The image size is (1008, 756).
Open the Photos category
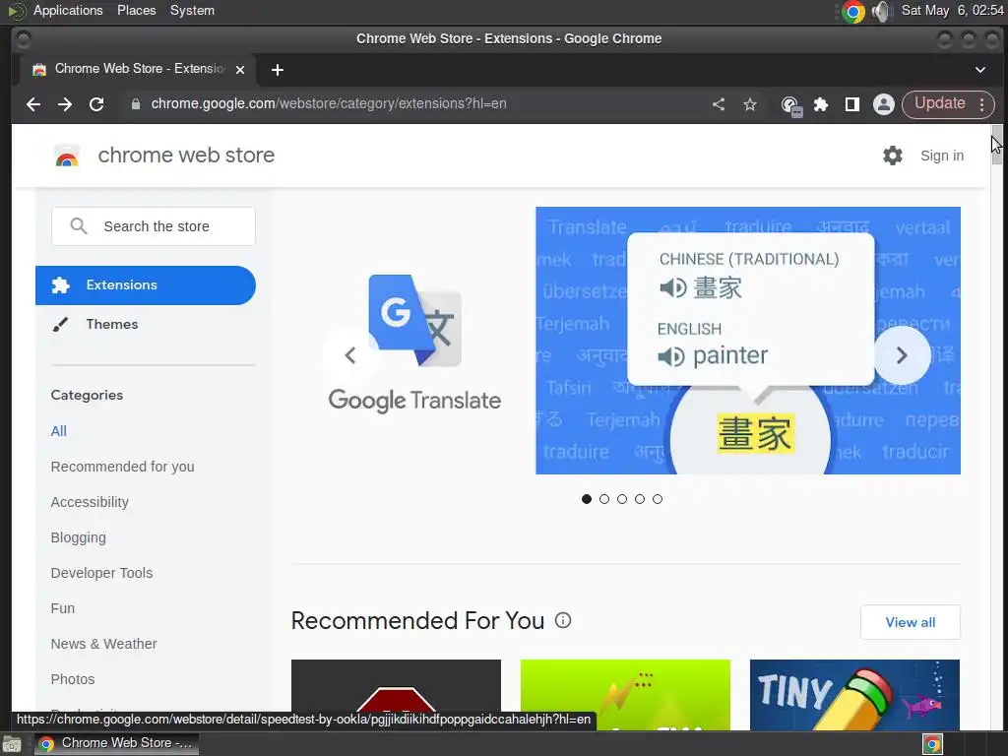(72, 679)
